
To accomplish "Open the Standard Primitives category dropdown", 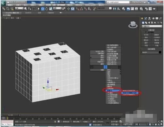I will 152,26.
